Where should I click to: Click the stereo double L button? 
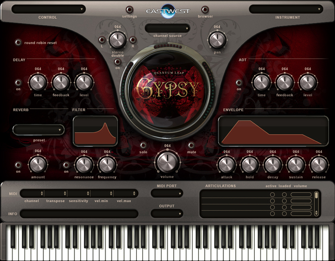pyautogui.click(x=103, y=40)
